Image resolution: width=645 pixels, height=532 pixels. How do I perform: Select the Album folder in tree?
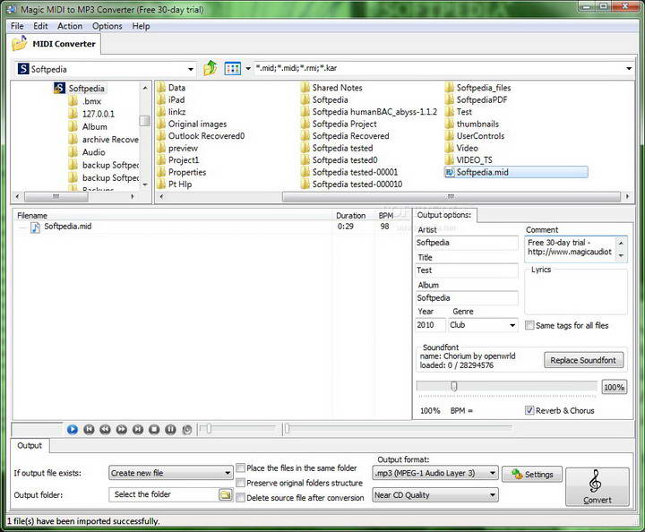click(88, 126)
